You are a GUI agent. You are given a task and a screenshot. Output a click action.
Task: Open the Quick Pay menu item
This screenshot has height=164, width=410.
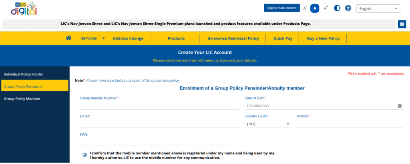click(x=283, y=38)
